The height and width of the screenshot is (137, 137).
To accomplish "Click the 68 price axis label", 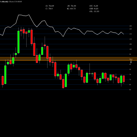I will point(130,85).
